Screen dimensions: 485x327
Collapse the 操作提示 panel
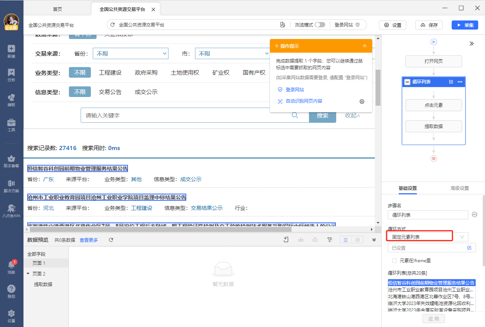365,46
